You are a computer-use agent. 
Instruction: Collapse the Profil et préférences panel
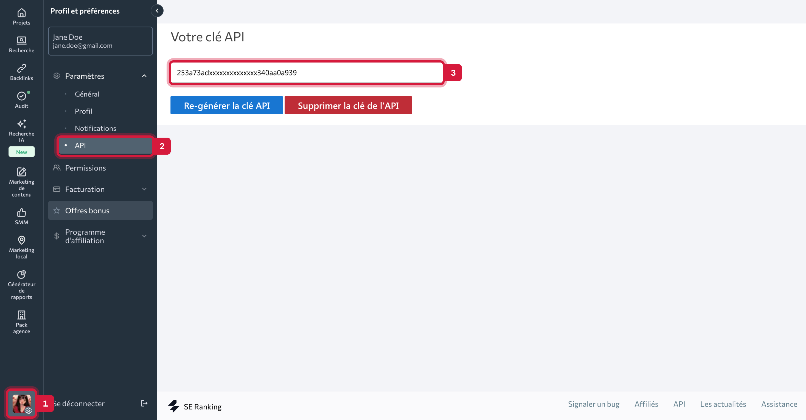(157, 11)
